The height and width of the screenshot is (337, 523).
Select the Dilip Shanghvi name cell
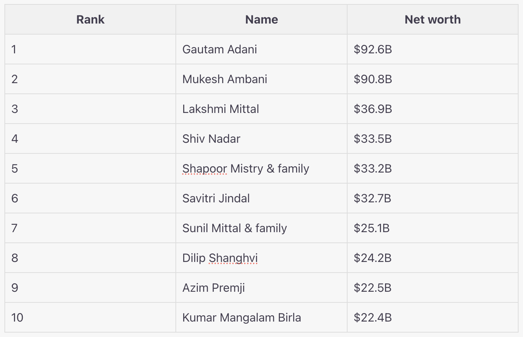pos(220,258)
